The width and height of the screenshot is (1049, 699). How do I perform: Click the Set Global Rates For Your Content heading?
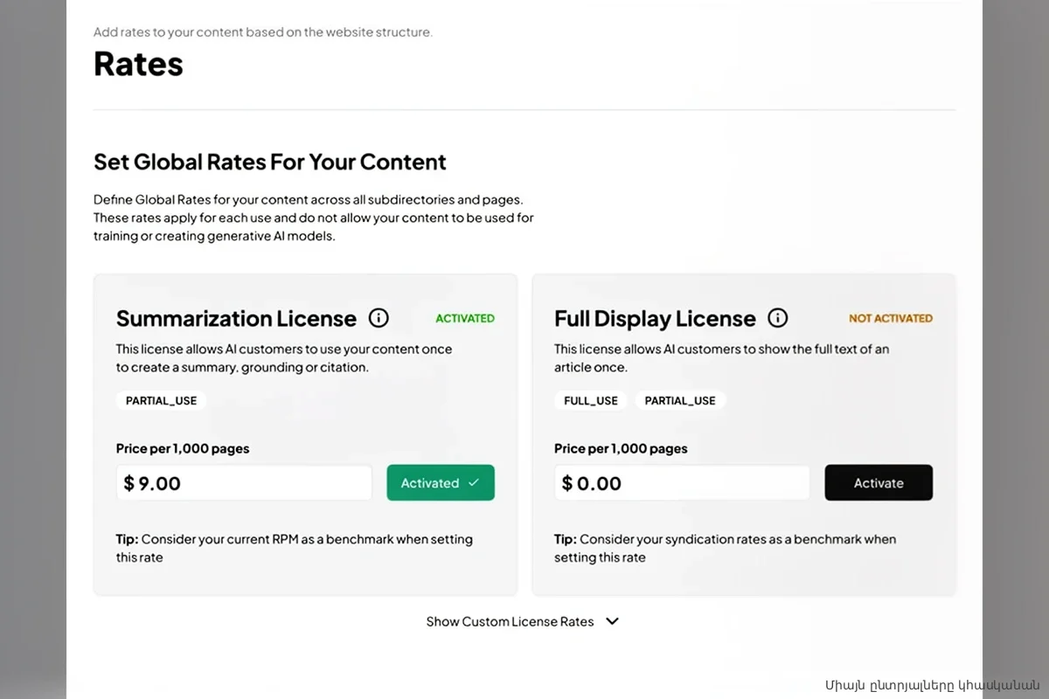coord(269,162)
